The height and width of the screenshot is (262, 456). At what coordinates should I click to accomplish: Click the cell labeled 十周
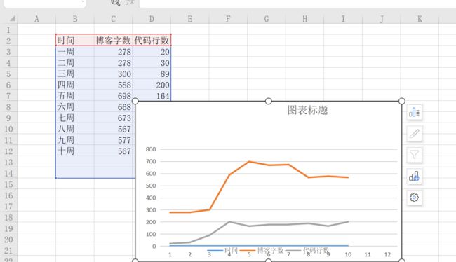point(75,151)
